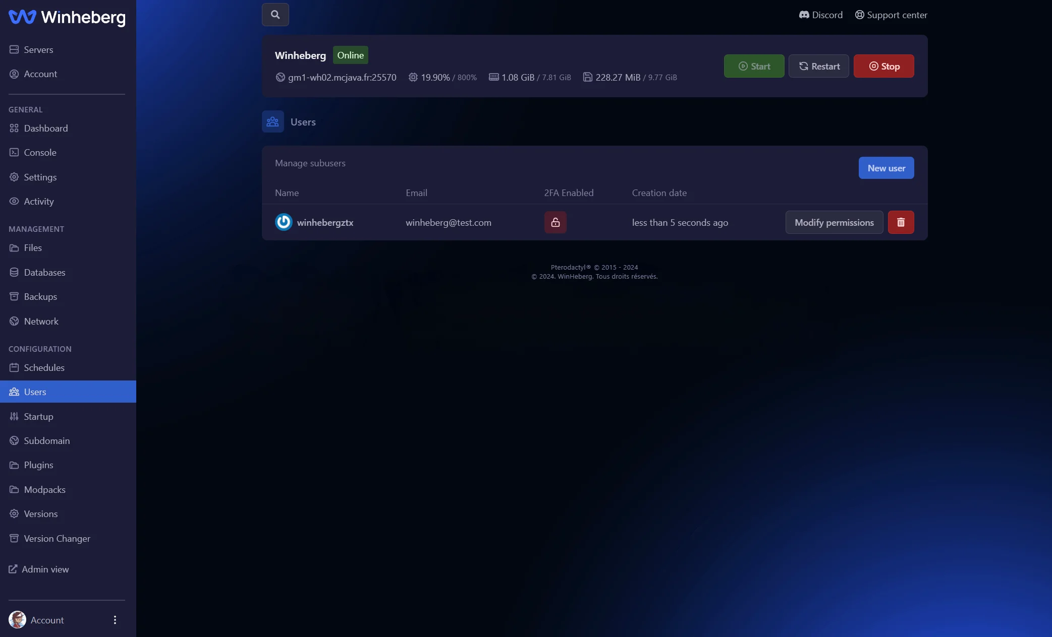Screen dimensions: 1052x637
Task: Open the Discord link
Action: pos(820,15)
